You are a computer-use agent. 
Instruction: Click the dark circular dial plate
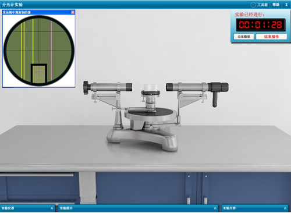pos(151,112)
